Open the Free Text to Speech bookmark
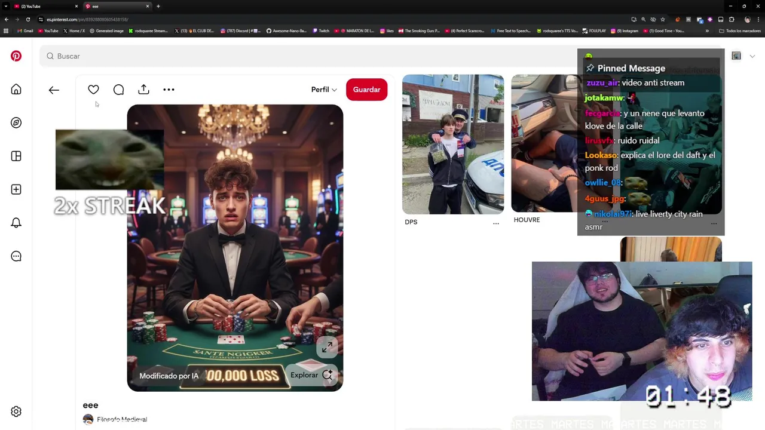The image size is (765, 430). tap(510, 30)
